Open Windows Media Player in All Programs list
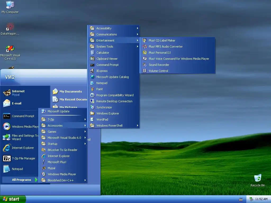Viewport: 271px width, 203px height. (63, 174)
